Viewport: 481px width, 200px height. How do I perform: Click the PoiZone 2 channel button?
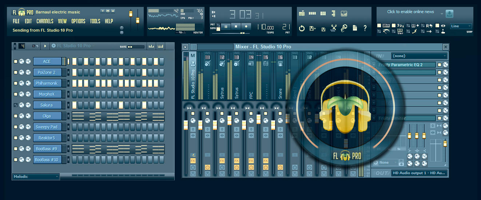point(47,72)
